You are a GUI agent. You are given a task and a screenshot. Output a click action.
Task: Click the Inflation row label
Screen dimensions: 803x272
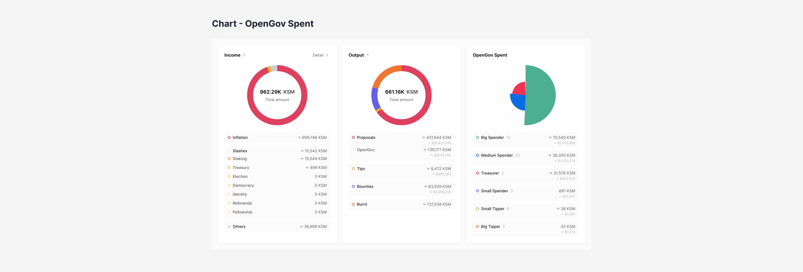[x=240, y=137]
